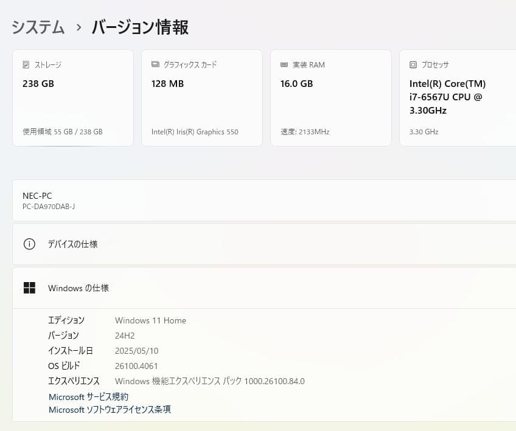Open the Microsoft ソフトウェアライセンス条項 link
This screenshot has height=431, width=516.
110,410
